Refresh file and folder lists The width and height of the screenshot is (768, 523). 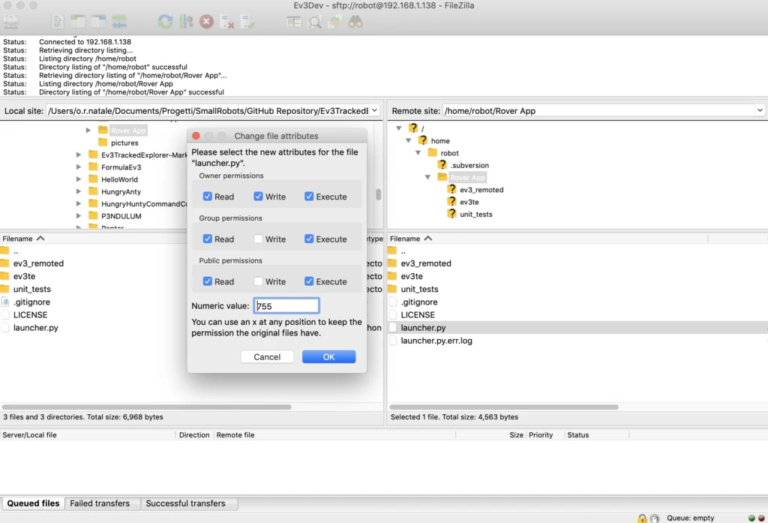165,22
